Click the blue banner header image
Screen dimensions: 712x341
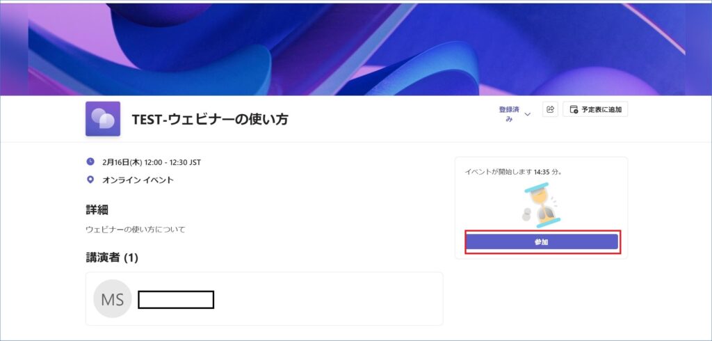point(356,49)
